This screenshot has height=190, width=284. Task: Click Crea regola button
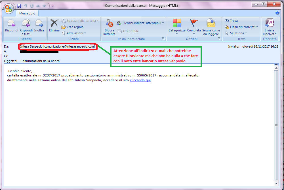[72, 27]
